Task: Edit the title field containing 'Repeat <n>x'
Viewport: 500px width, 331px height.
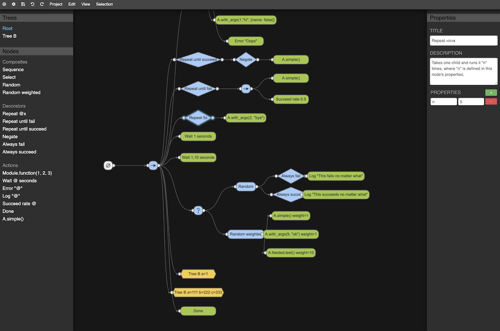Action: pyautogui.click(x=463, y=40)
